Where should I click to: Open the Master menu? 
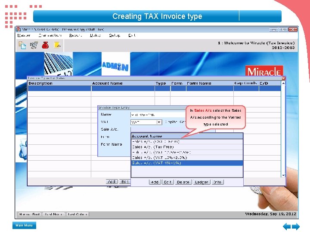[x=24, y=35]
